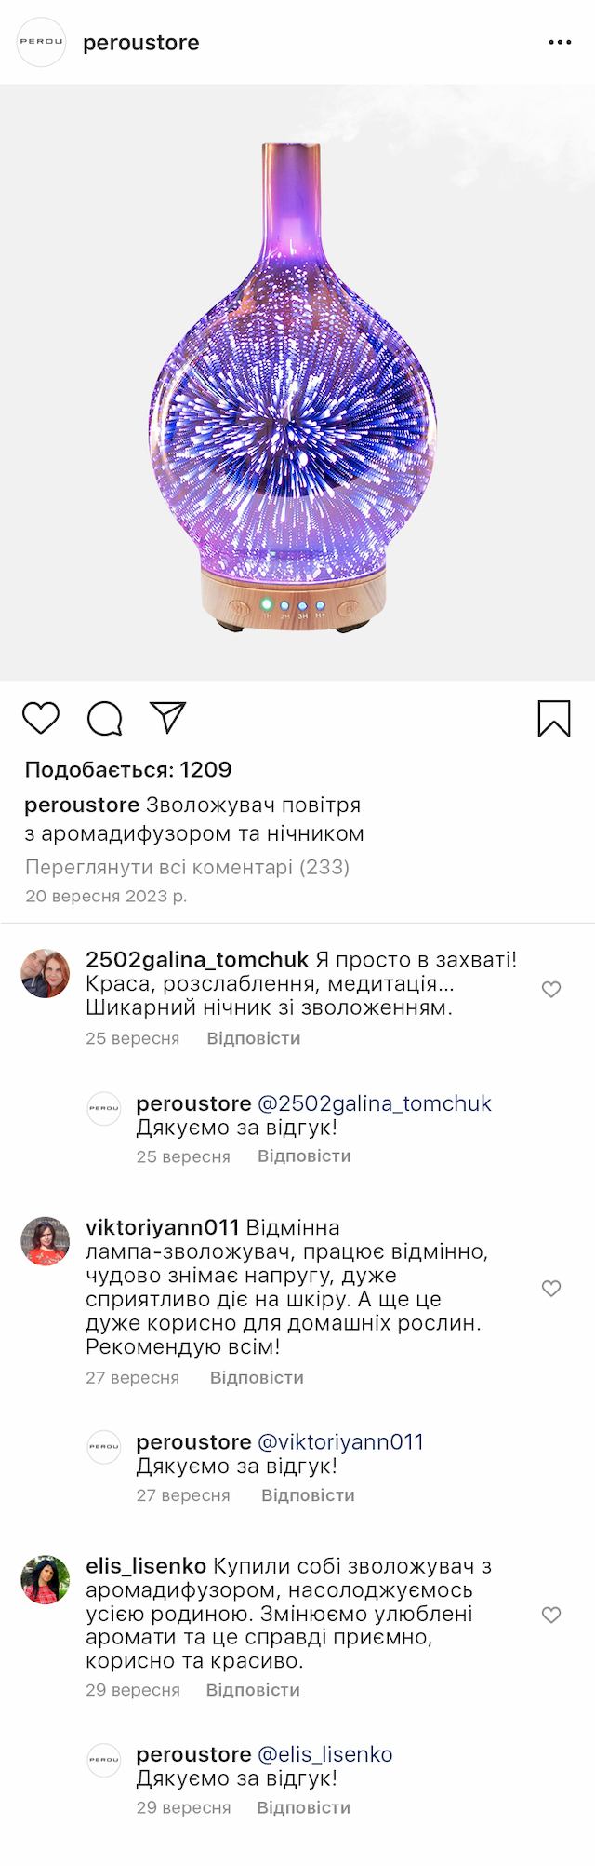
Task: Open viktoriyann011's profile avatar
Action: pos(46,1241)
